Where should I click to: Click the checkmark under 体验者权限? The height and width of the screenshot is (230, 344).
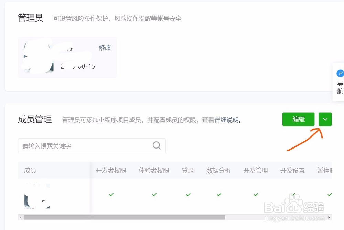154,194
